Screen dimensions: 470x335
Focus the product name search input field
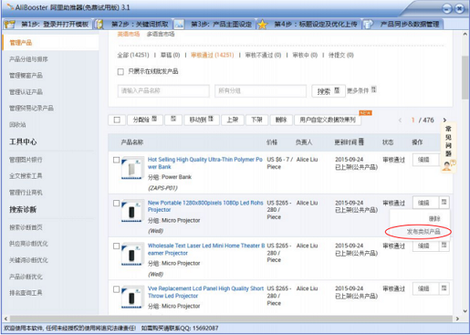tap(163, 91)
